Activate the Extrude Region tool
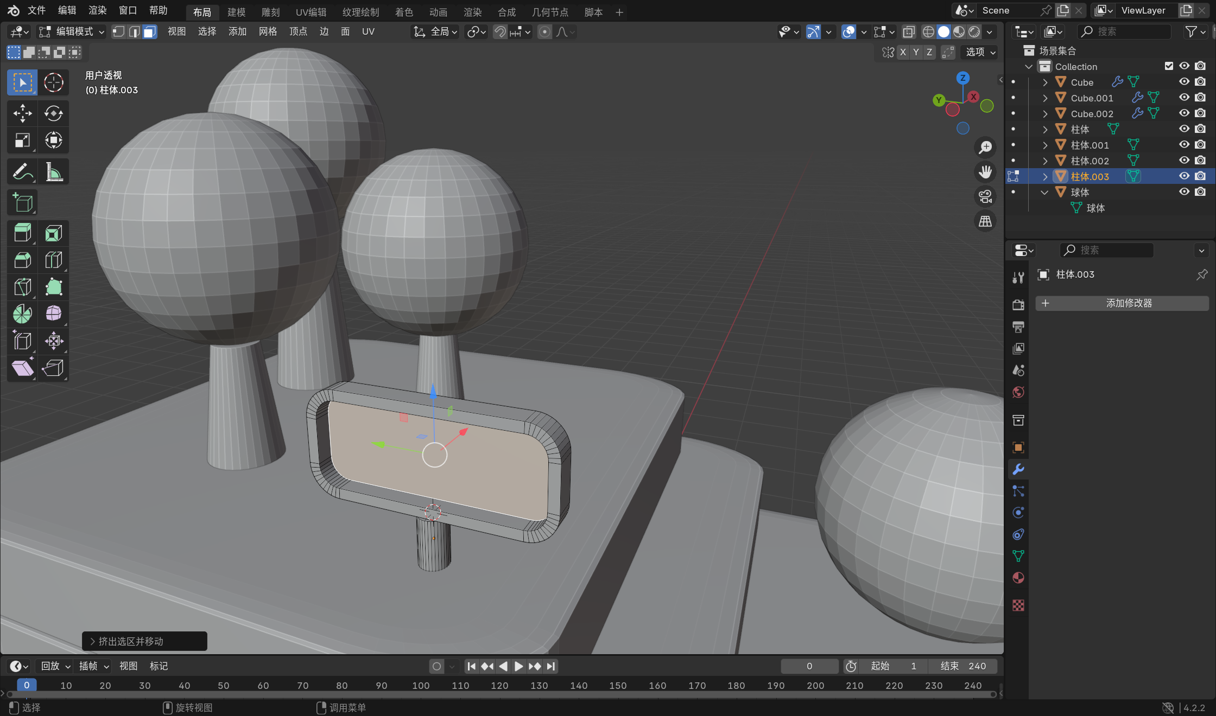Image resolution: width=1216 pixels, height=716 pixels. [x=22, y=233]
